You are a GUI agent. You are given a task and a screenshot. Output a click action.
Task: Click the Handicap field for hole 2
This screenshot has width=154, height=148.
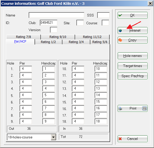tap(49, 75)
